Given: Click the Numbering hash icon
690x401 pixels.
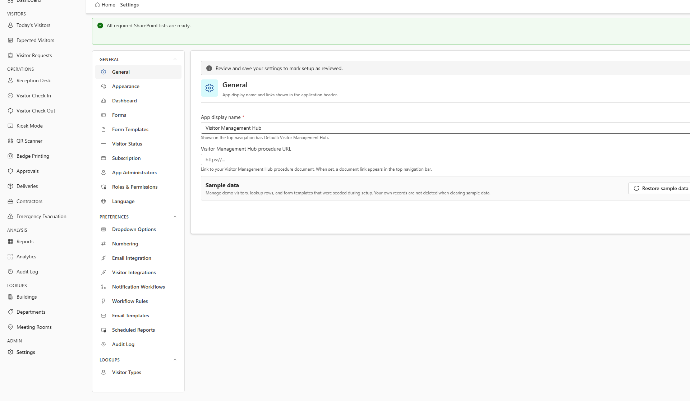Looking at the screenshot, I should pyautogui.click(x=103, y=244).
